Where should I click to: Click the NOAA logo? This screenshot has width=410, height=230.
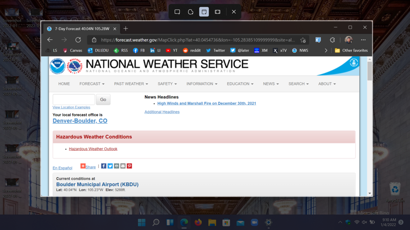pyautogui.click(x=57, y=66)
